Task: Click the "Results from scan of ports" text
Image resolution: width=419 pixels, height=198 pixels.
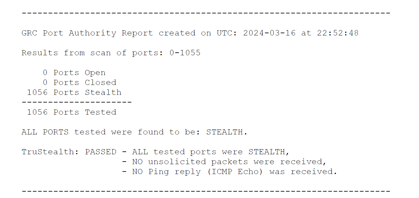Action: [x=92, y=53]
